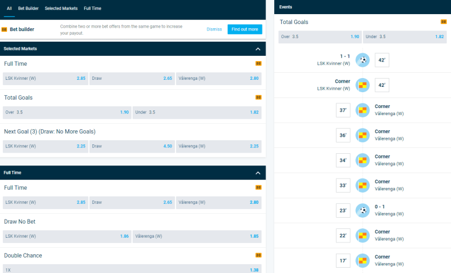This screenshot has height=273, width=451.
Task: Select Draw 4.50 for Next Goal
Action: coord(132,146)
